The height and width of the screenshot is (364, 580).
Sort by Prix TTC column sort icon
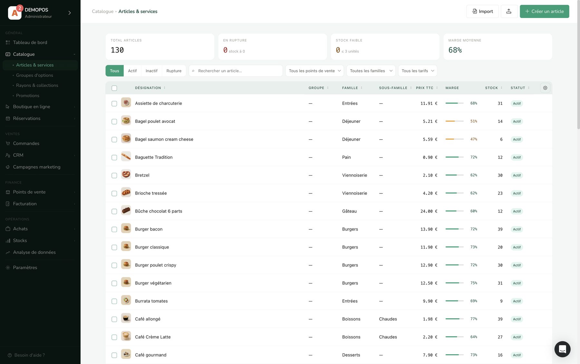click(437, 88)
